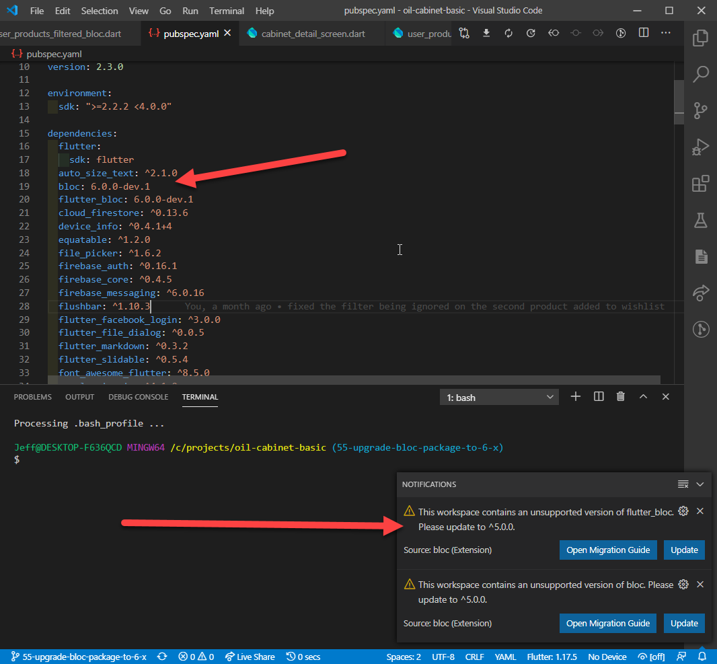717x664 pixels.
Task: Click Update for flutter_bloc notification
Action: point(684,550)
